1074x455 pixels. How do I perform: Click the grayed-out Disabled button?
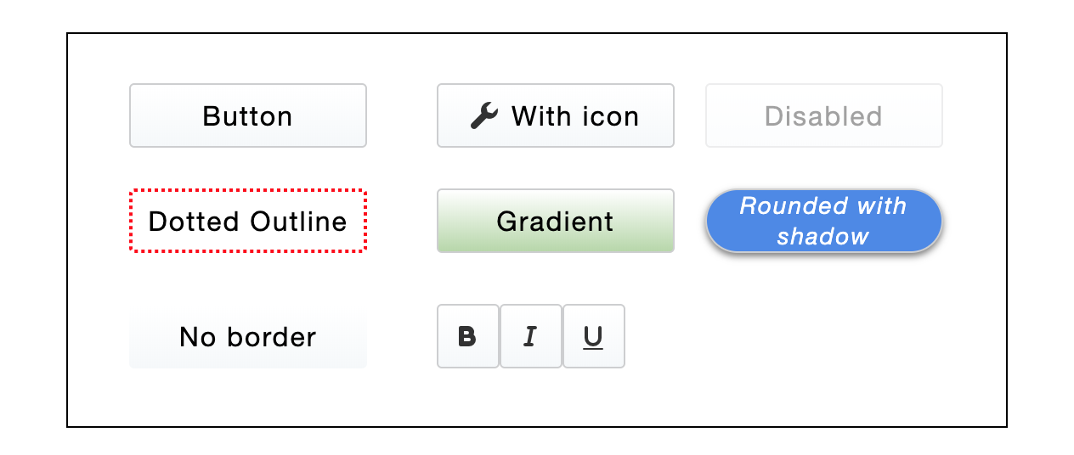824,115
